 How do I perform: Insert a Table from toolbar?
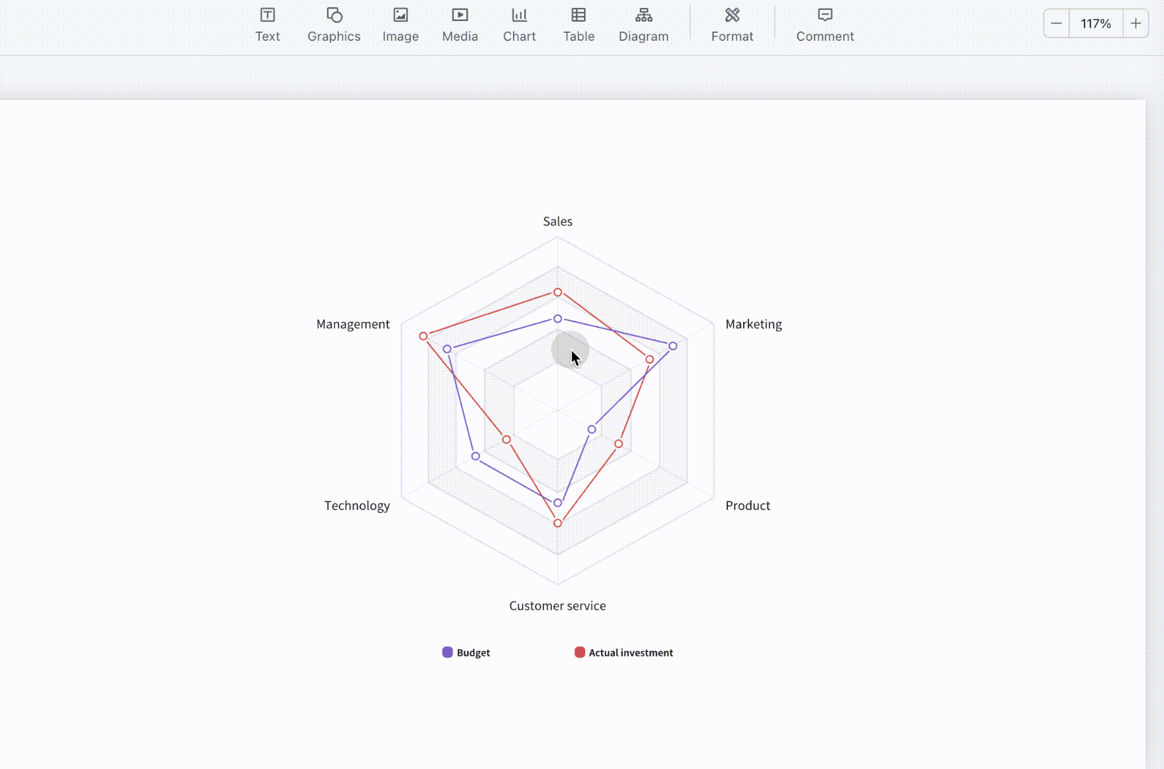579,25
